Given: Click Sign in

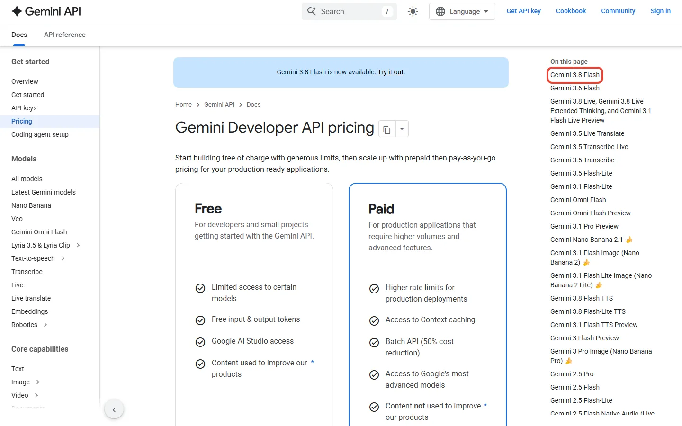Looking at the screenshot, I should pos(660,11).
